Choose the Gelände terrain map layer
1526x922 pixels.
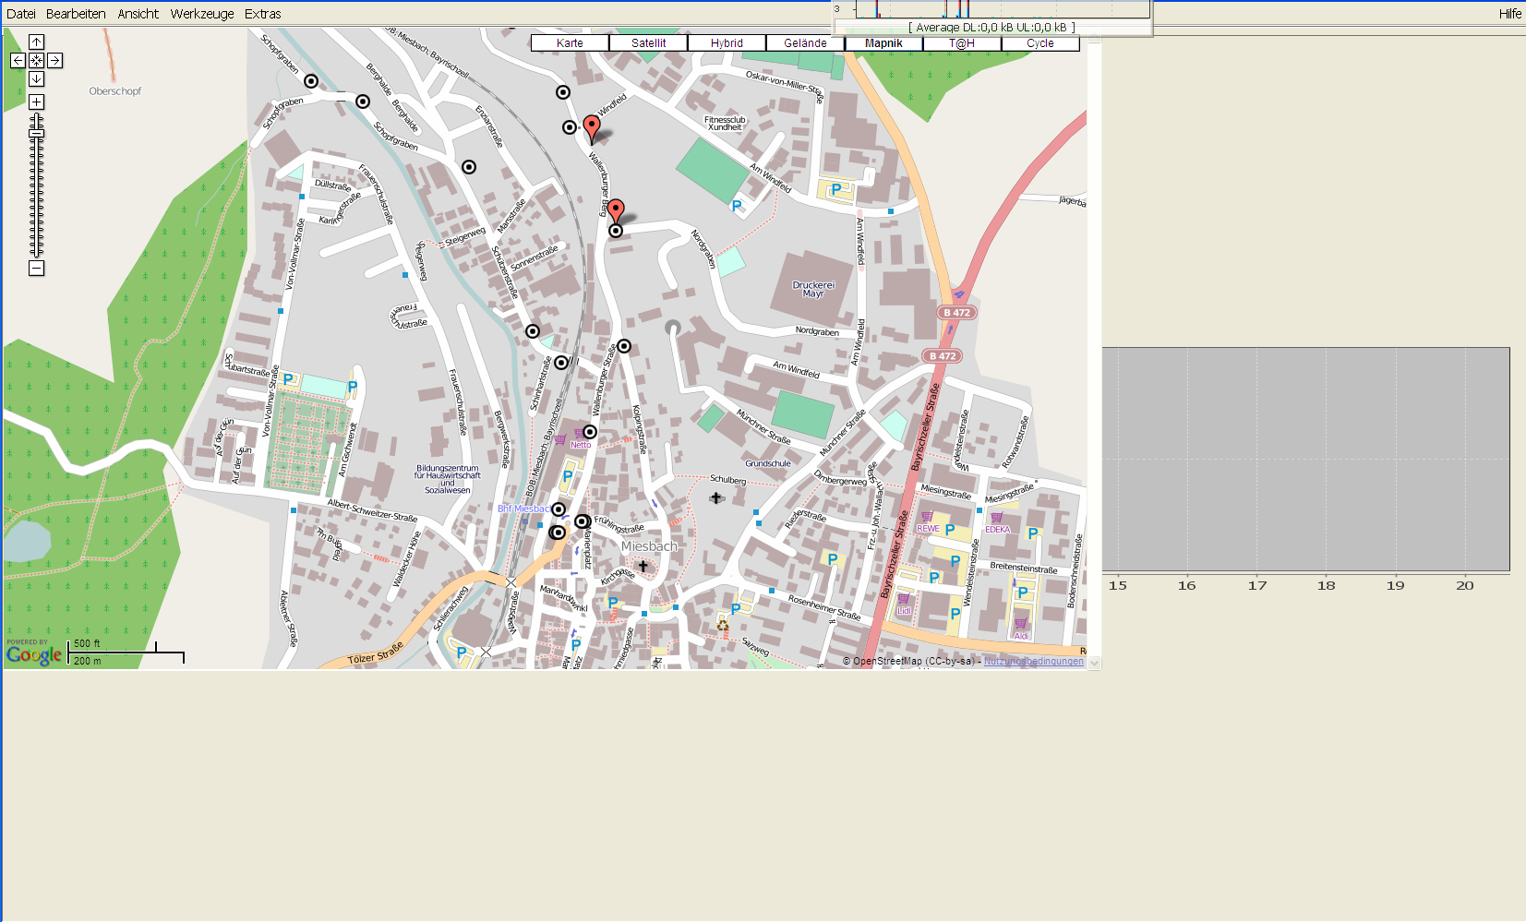point(805,43)
